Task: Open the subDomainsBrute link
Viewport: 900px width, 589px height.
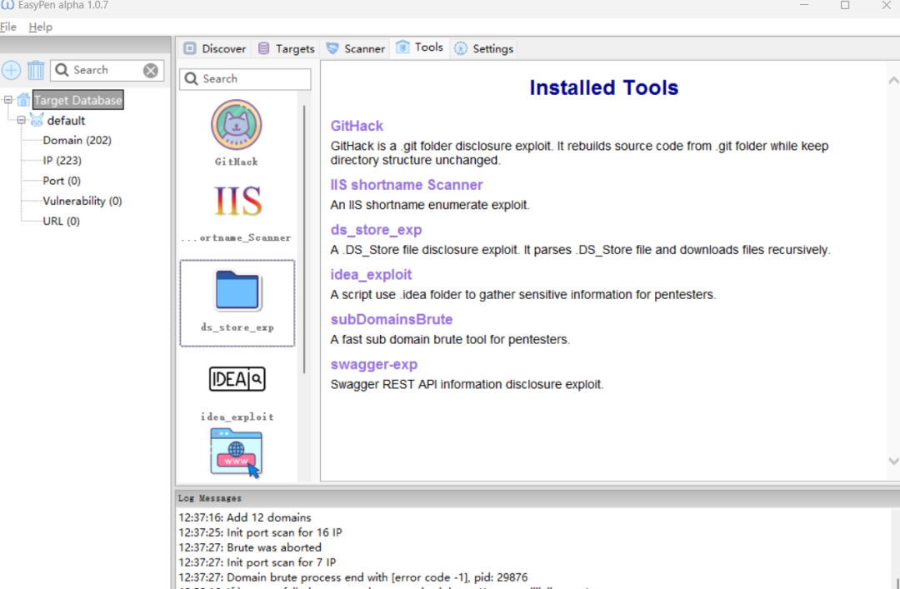Action: [x=392, y=319]
